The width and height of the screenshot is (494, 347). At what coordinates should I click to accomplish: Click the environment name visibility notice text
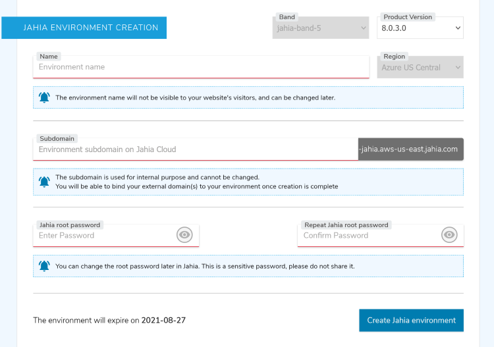[x=196, y=97]
